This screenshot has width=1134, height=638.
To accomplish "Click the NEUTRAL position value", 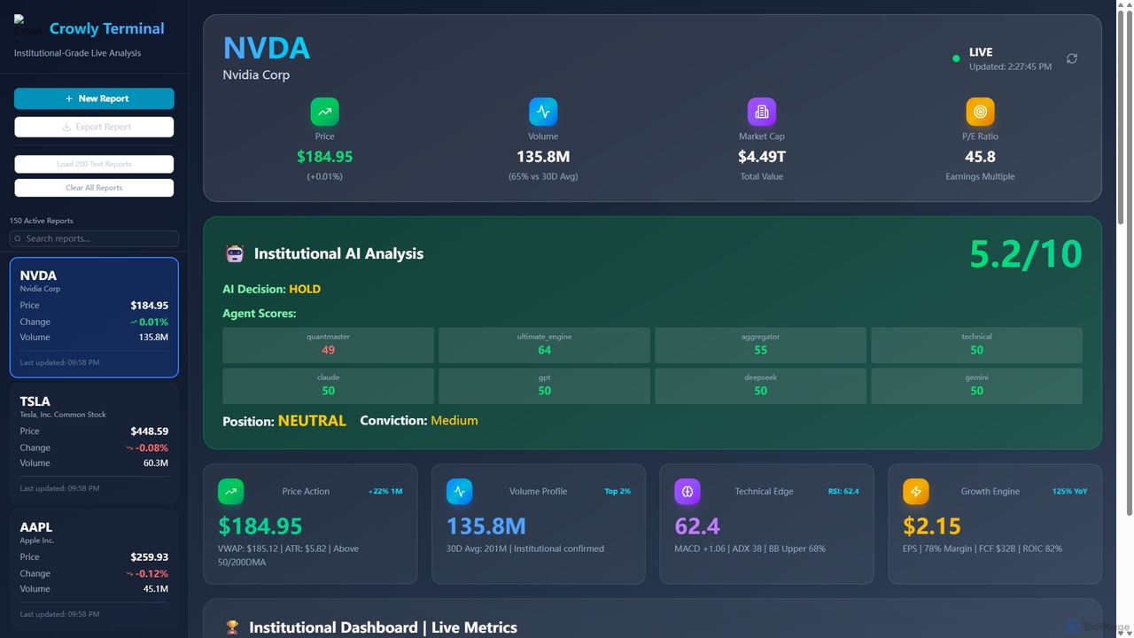I will click(312, 421).
